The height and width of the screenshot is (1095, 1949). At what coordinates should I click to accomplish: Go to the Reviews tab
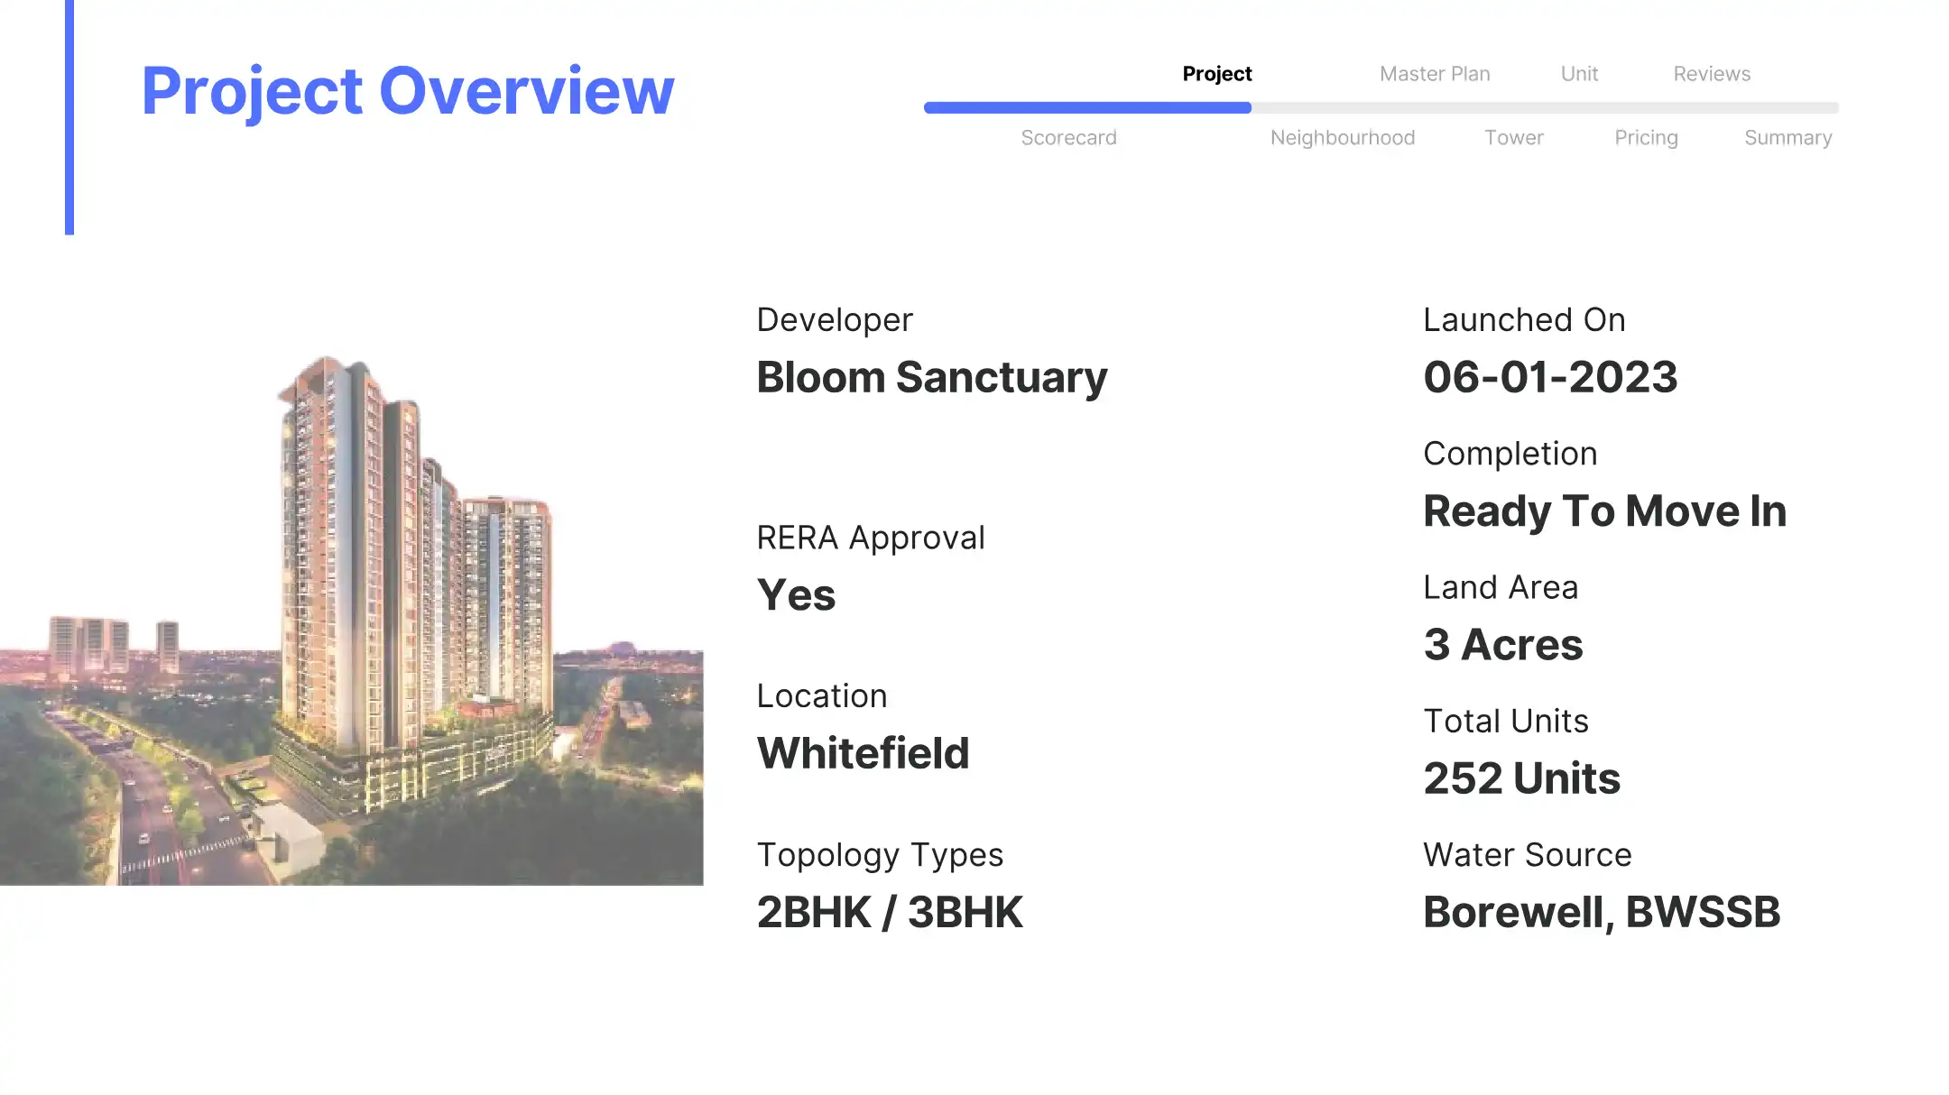pos(1711,74)
